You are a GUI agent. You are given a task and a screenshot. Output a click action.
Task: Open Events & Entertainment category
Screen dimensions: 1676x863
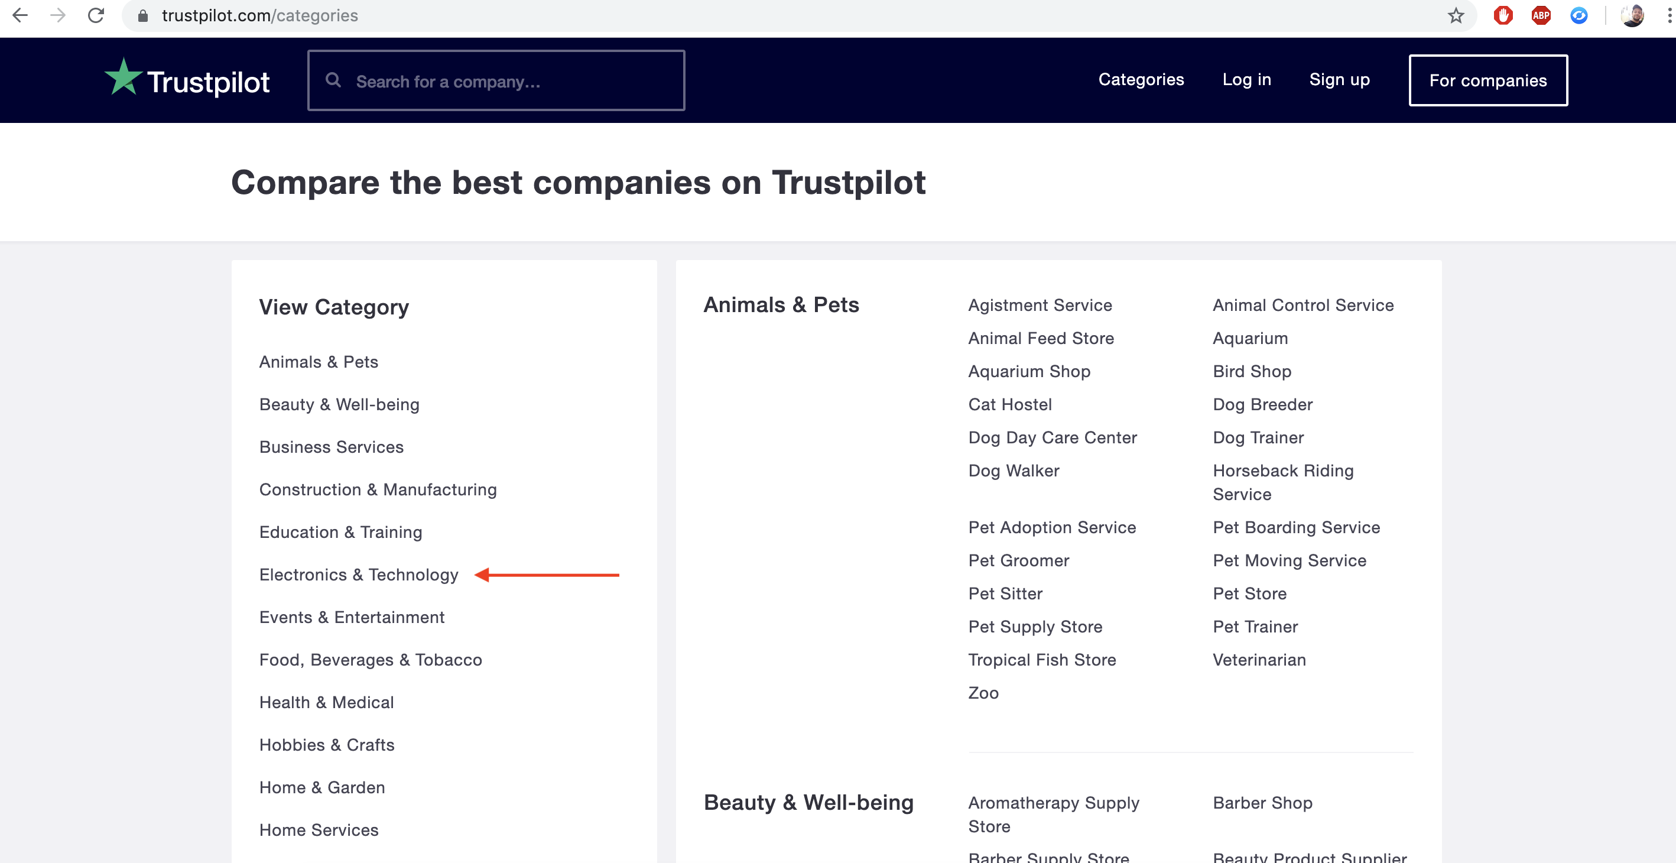tap(352, 617)
